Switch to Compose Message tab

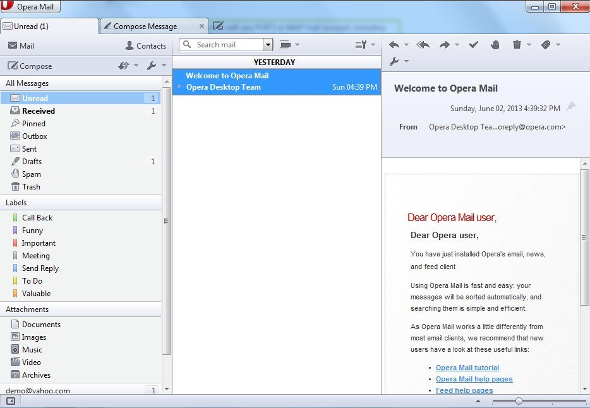[x=154, y=27]
